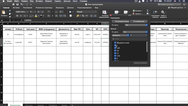Open the Принтеры sheet tab
188x106 pixels.
pyautogui.click(x=29, y=105)
